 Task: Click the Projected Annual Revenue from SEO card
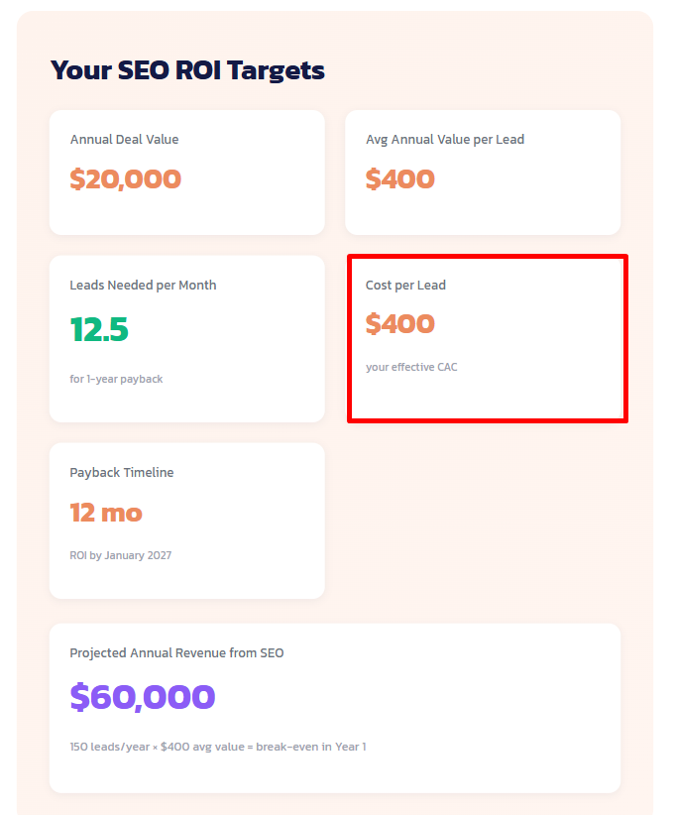334,707
